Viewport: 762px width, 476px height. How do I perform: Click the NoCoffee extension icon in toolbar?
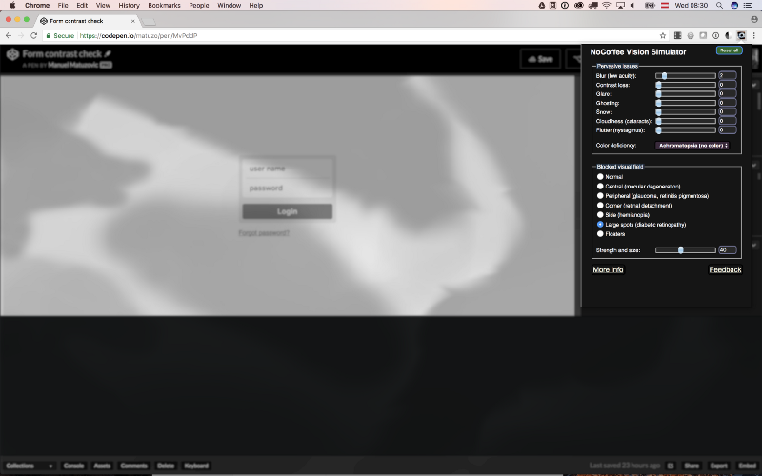pos(741,35)
